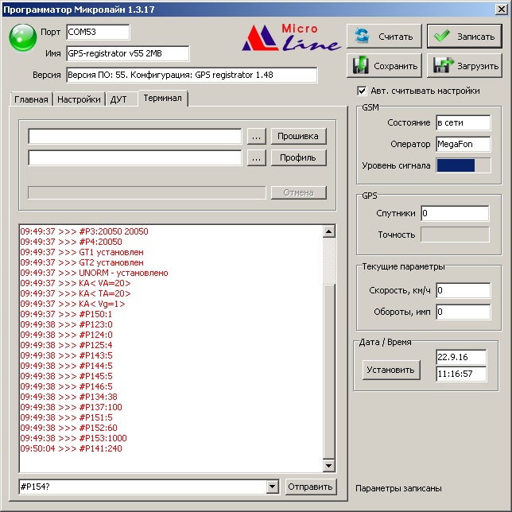Click the Считать read button

(x=384, y=37)
